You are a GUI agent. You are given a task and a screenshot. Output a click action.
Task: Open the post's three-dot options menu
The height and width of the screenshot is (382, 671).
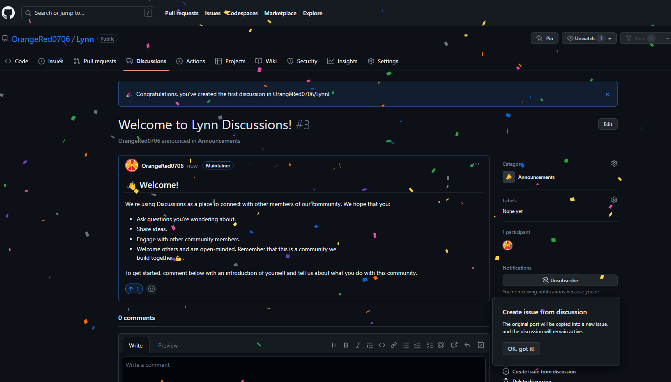pyautogui.click(x=477, y=164)
